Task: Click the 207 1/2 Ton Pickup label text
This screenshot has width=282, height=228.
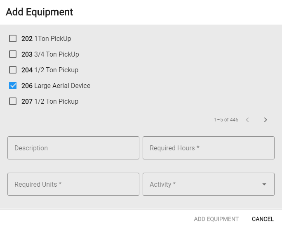Action: (50, 101)
